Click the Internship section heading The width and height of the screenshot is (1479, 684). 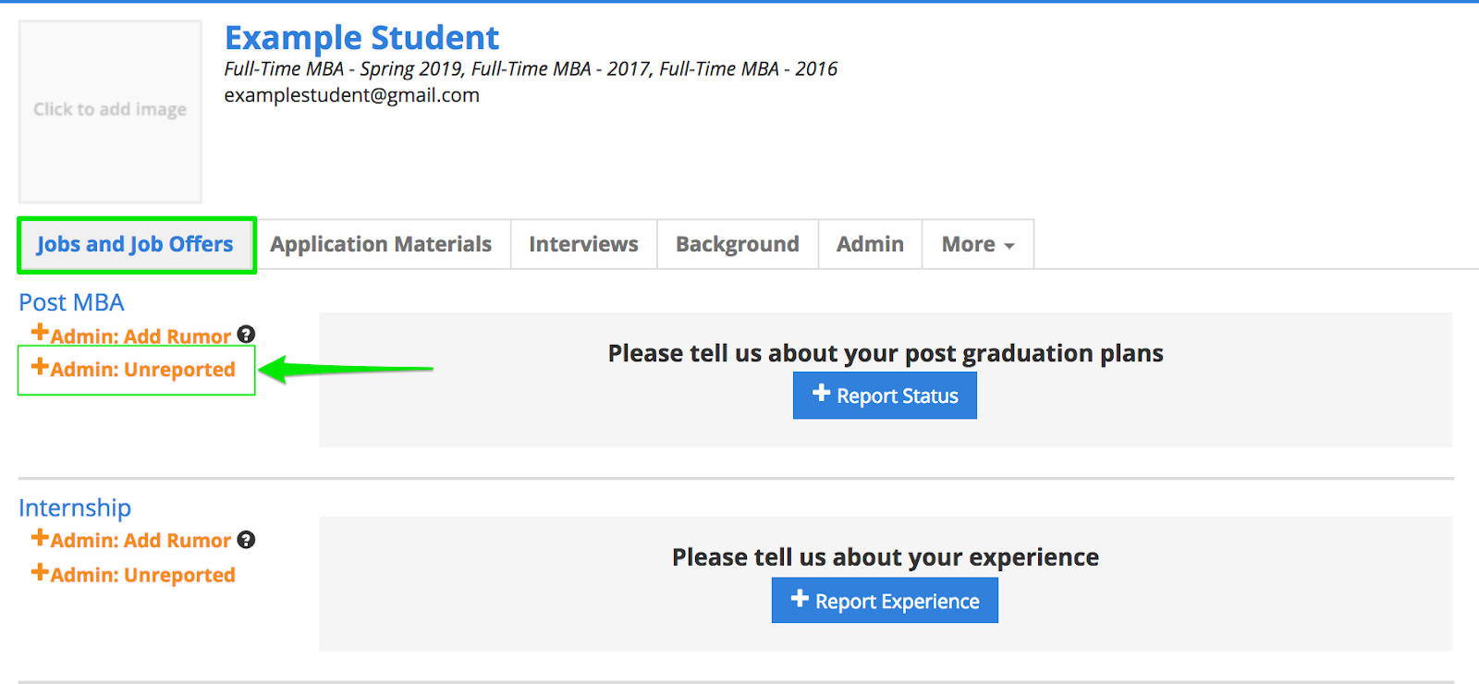point(75,507)
